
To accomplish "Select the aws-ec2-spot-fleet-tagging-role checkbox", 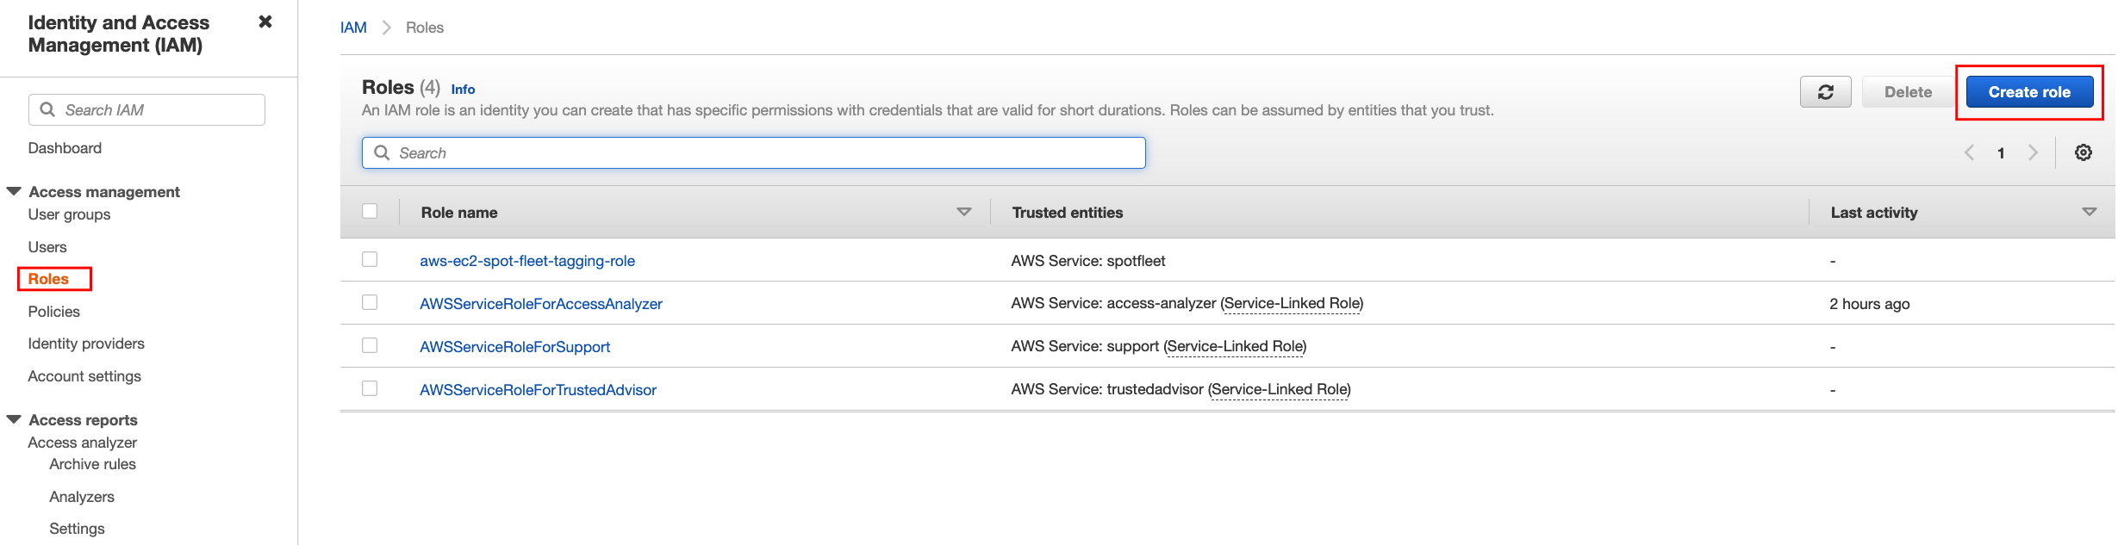I will pyautogui.click(x=370, y=259).
